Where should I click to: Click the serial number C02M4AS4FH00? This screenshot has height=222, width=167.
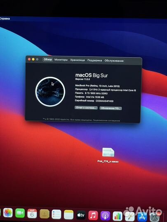pyautogui.click(x=104, y=101)
